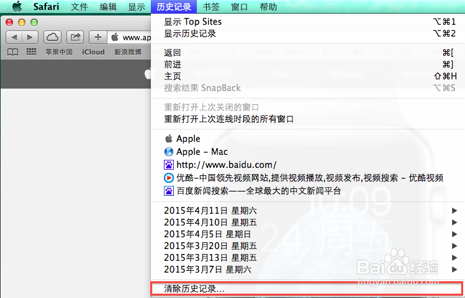Close the 历史记录 menu in menu bar

click(174, 7)
